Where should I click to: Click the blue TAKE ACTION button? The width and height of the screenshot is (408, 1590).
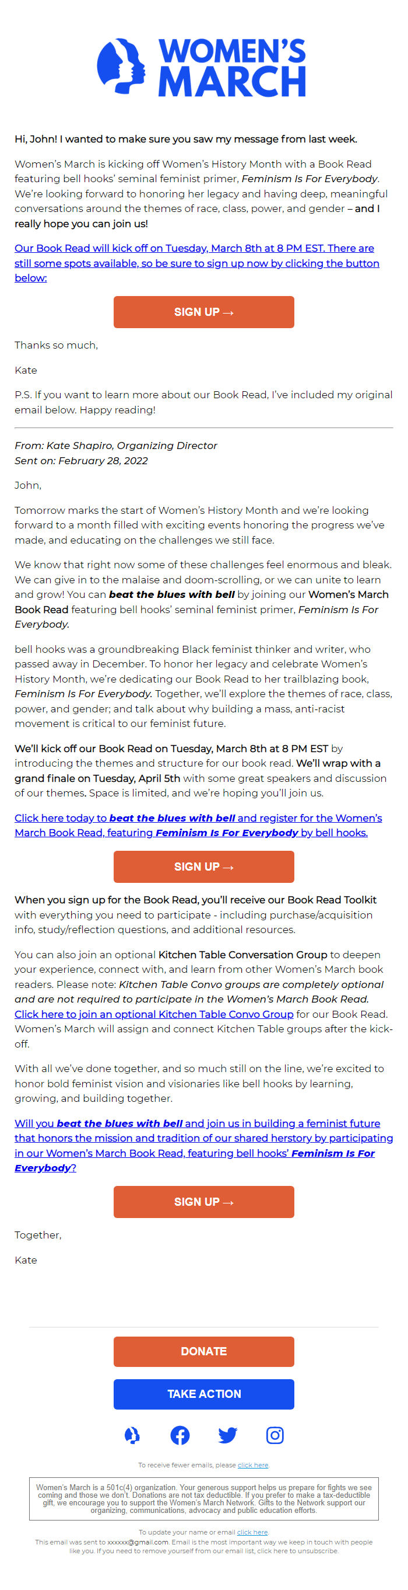pyautogui.click(x=203, y=1394)
